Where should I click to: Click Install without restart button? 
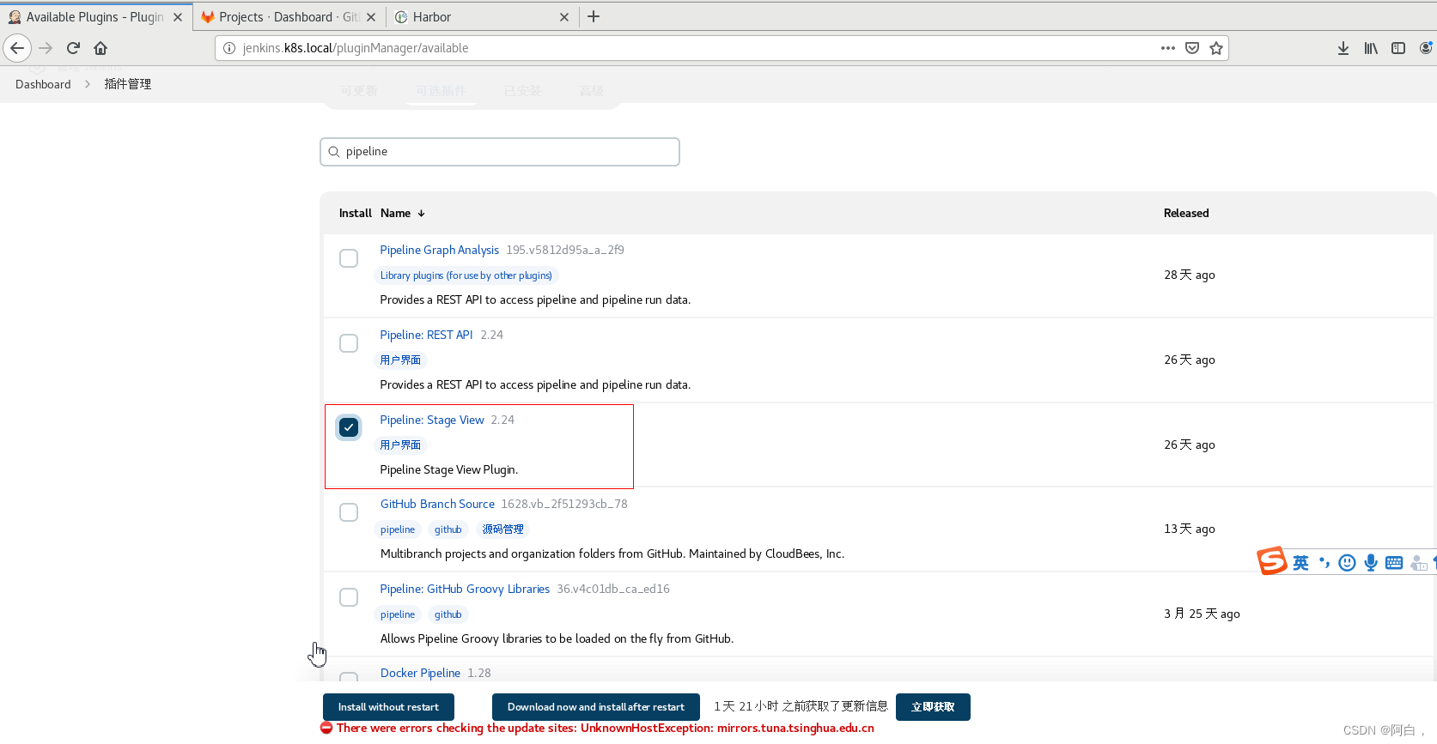[x=388, y=707]
